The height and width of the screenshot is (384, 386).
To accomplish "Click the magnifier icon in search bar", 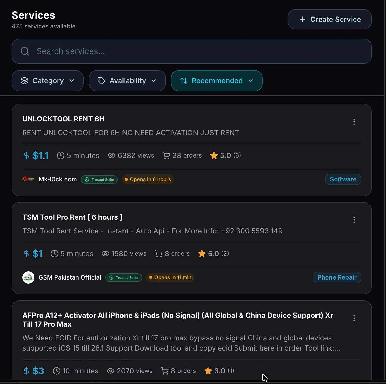I will [25, 51].
